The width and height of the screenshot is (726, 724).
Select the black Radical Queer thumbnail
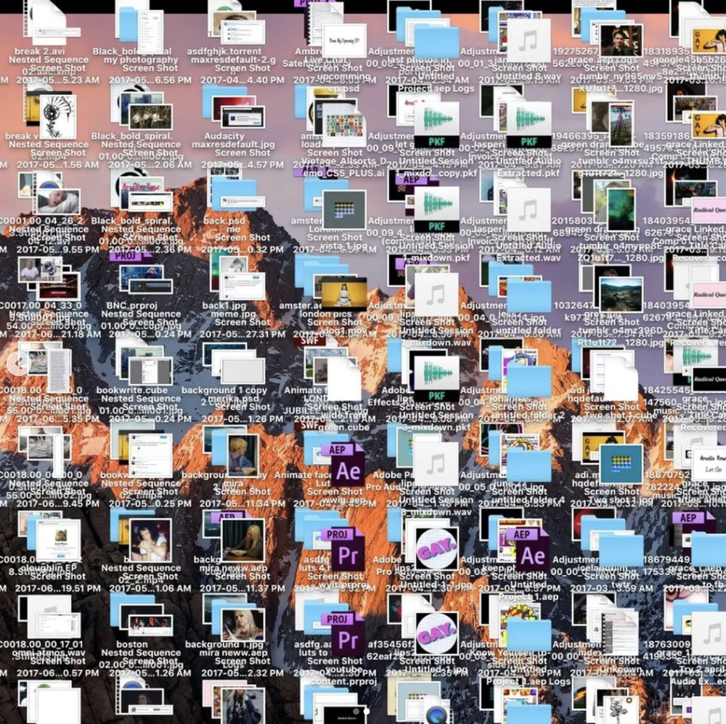coord(709,379)
